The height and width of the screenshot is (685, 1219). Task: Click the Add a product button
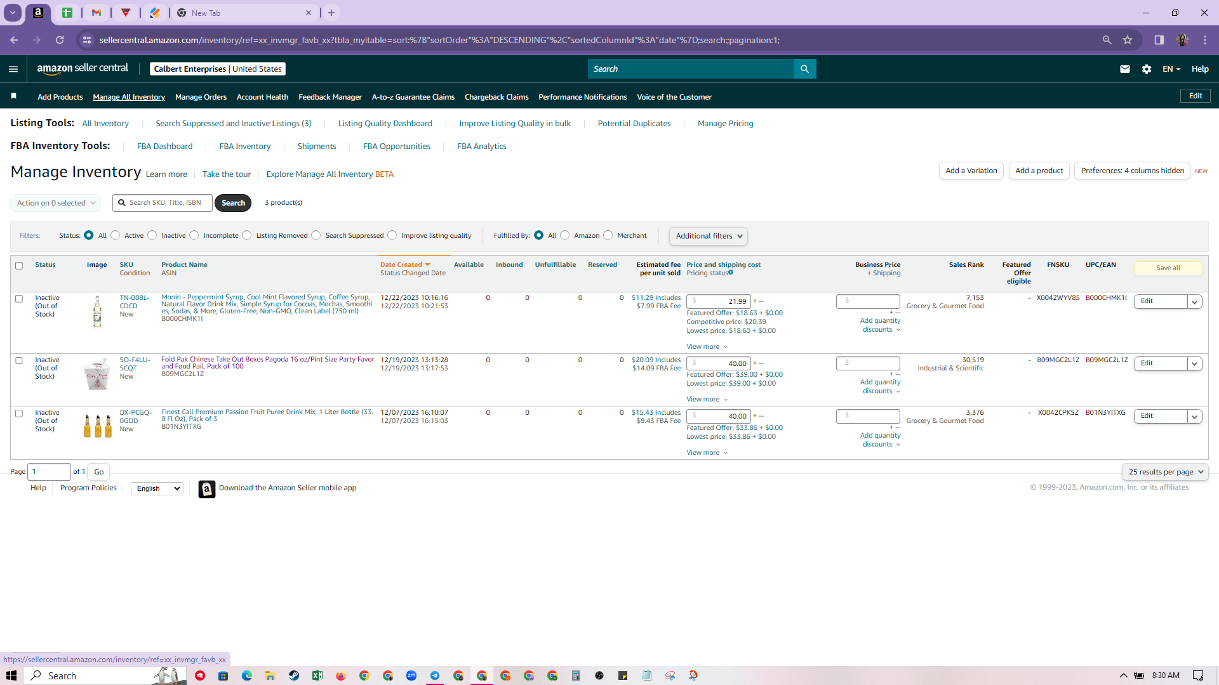1039,171
